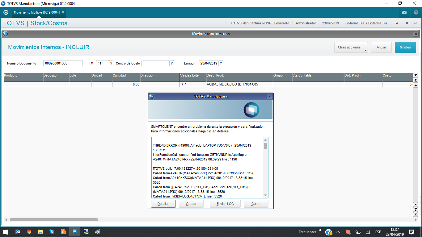Viewport: 422px width, 237px height.
Task: Move down one row with single-down arrow
Action: tap(416, 205)
